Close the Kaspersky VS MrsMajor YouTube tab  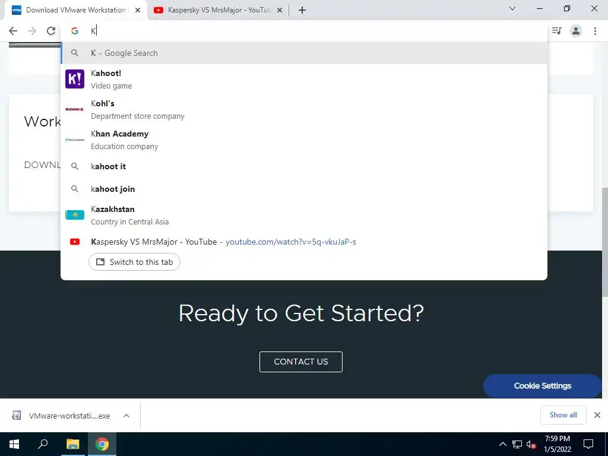pyautogui.click(x=280, y=10)
